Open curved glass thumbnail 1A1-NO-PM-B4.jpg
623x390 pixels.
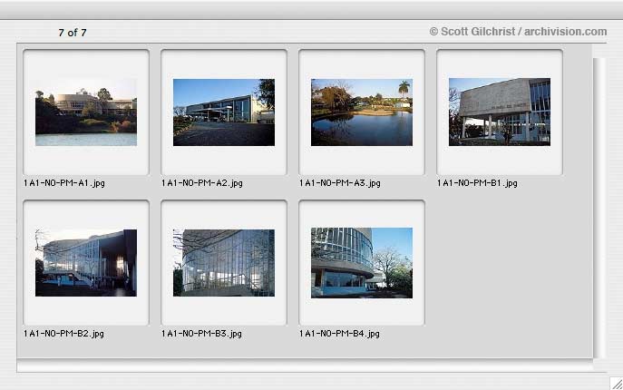[362, 263]
